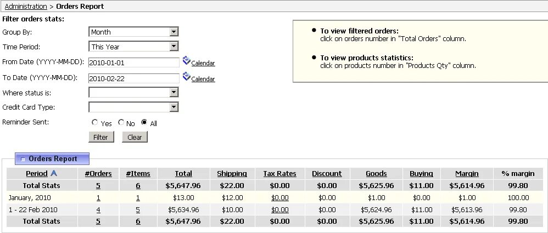This screenshot has height=233, width=548.
Task: Expand the Time Period dropdown
Action: point(174,47)
